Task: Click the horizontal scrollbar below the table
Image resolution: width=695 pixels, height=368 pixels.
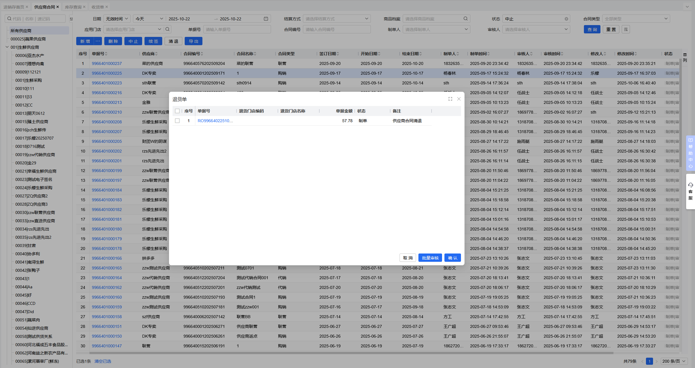Action: pos(351,353)
